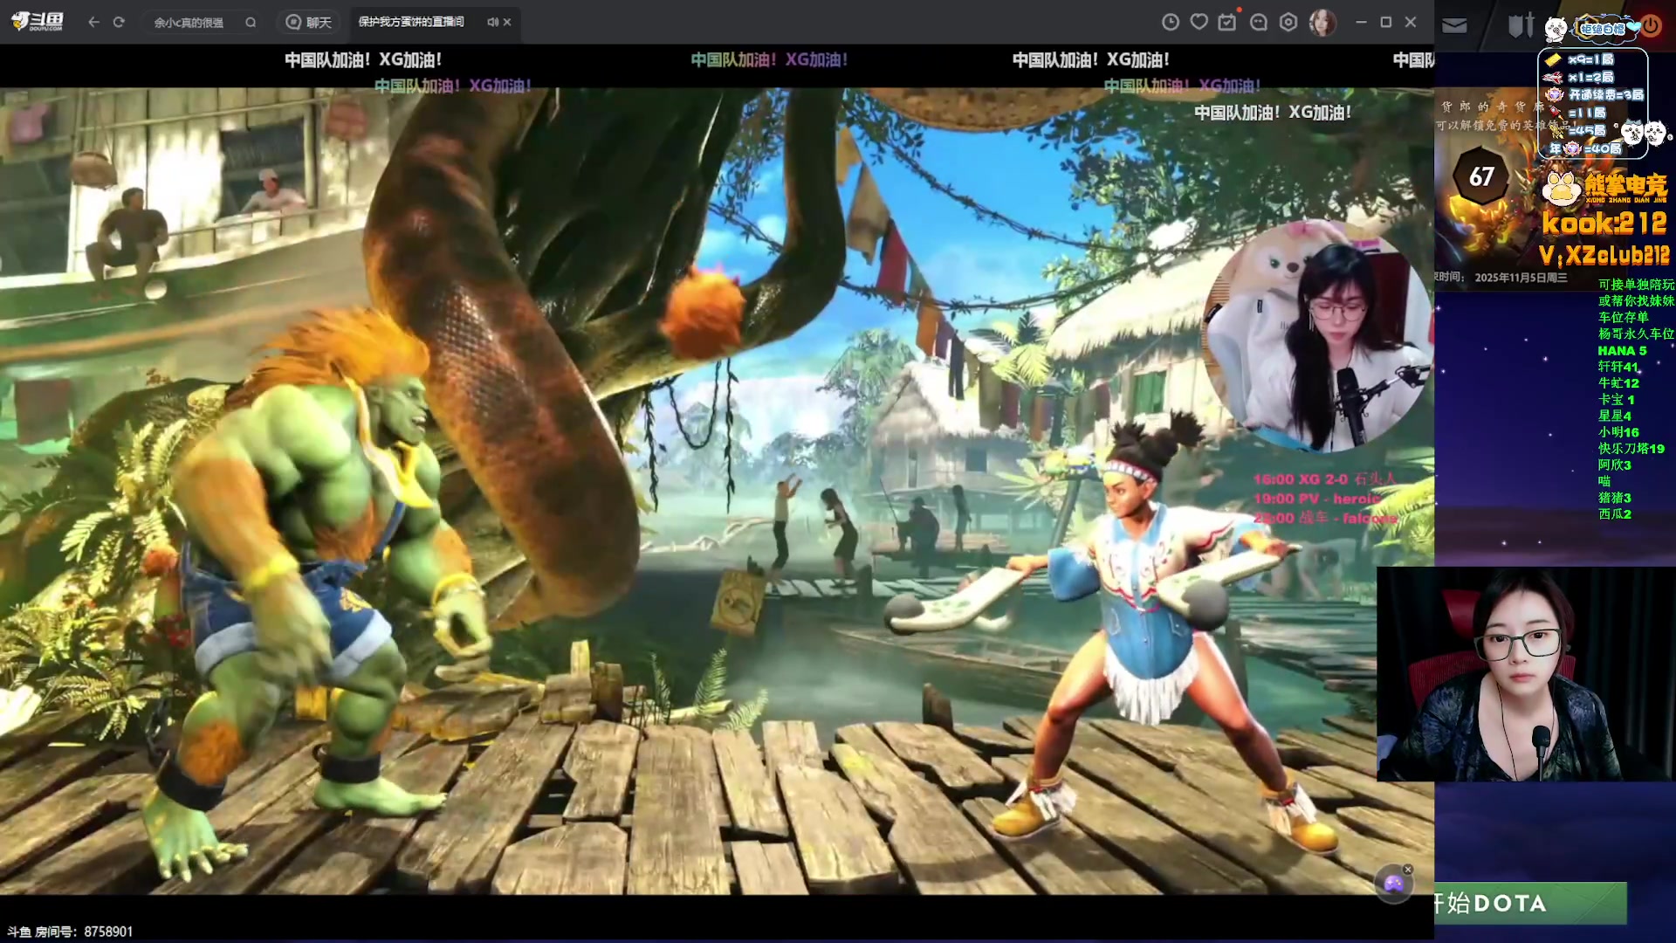The image size is (1676, 943).
Task: Click the V:XZclub212 overlay text
Action: (1604, 255)
